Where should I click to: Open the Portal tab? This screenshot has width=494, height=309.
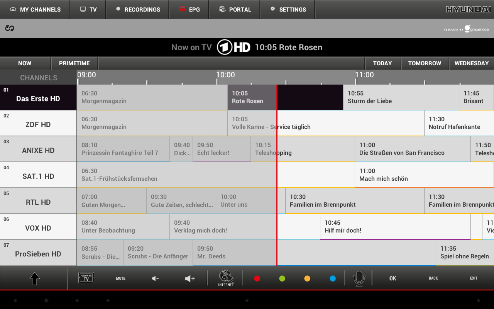(x=235, y=9)
